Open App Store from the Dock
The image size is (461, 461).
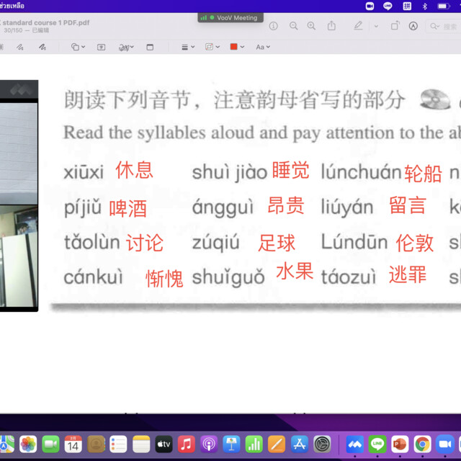point(300,444)
